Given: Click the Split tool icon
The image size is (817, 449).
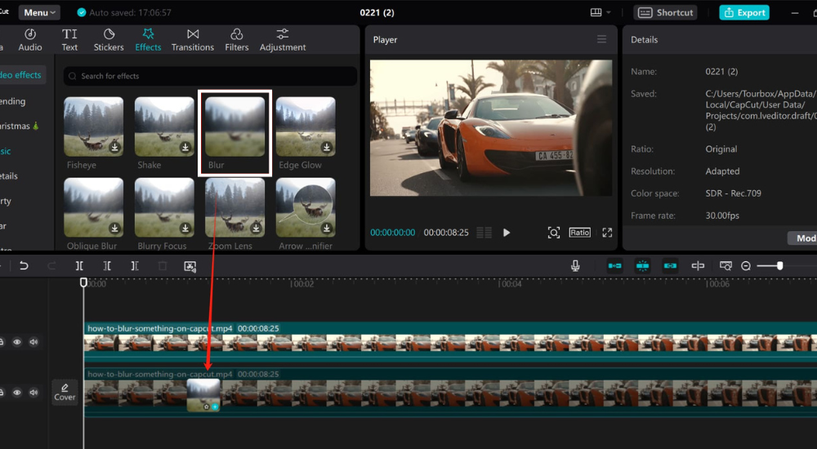Looking at the screenshot, I should (x=79, y=266).
